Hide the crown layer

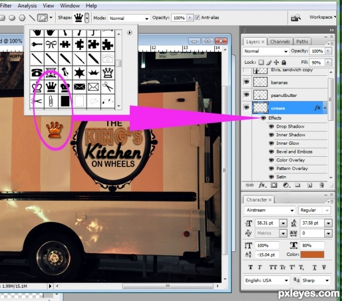pyautogui.click(x=246, y=107)
